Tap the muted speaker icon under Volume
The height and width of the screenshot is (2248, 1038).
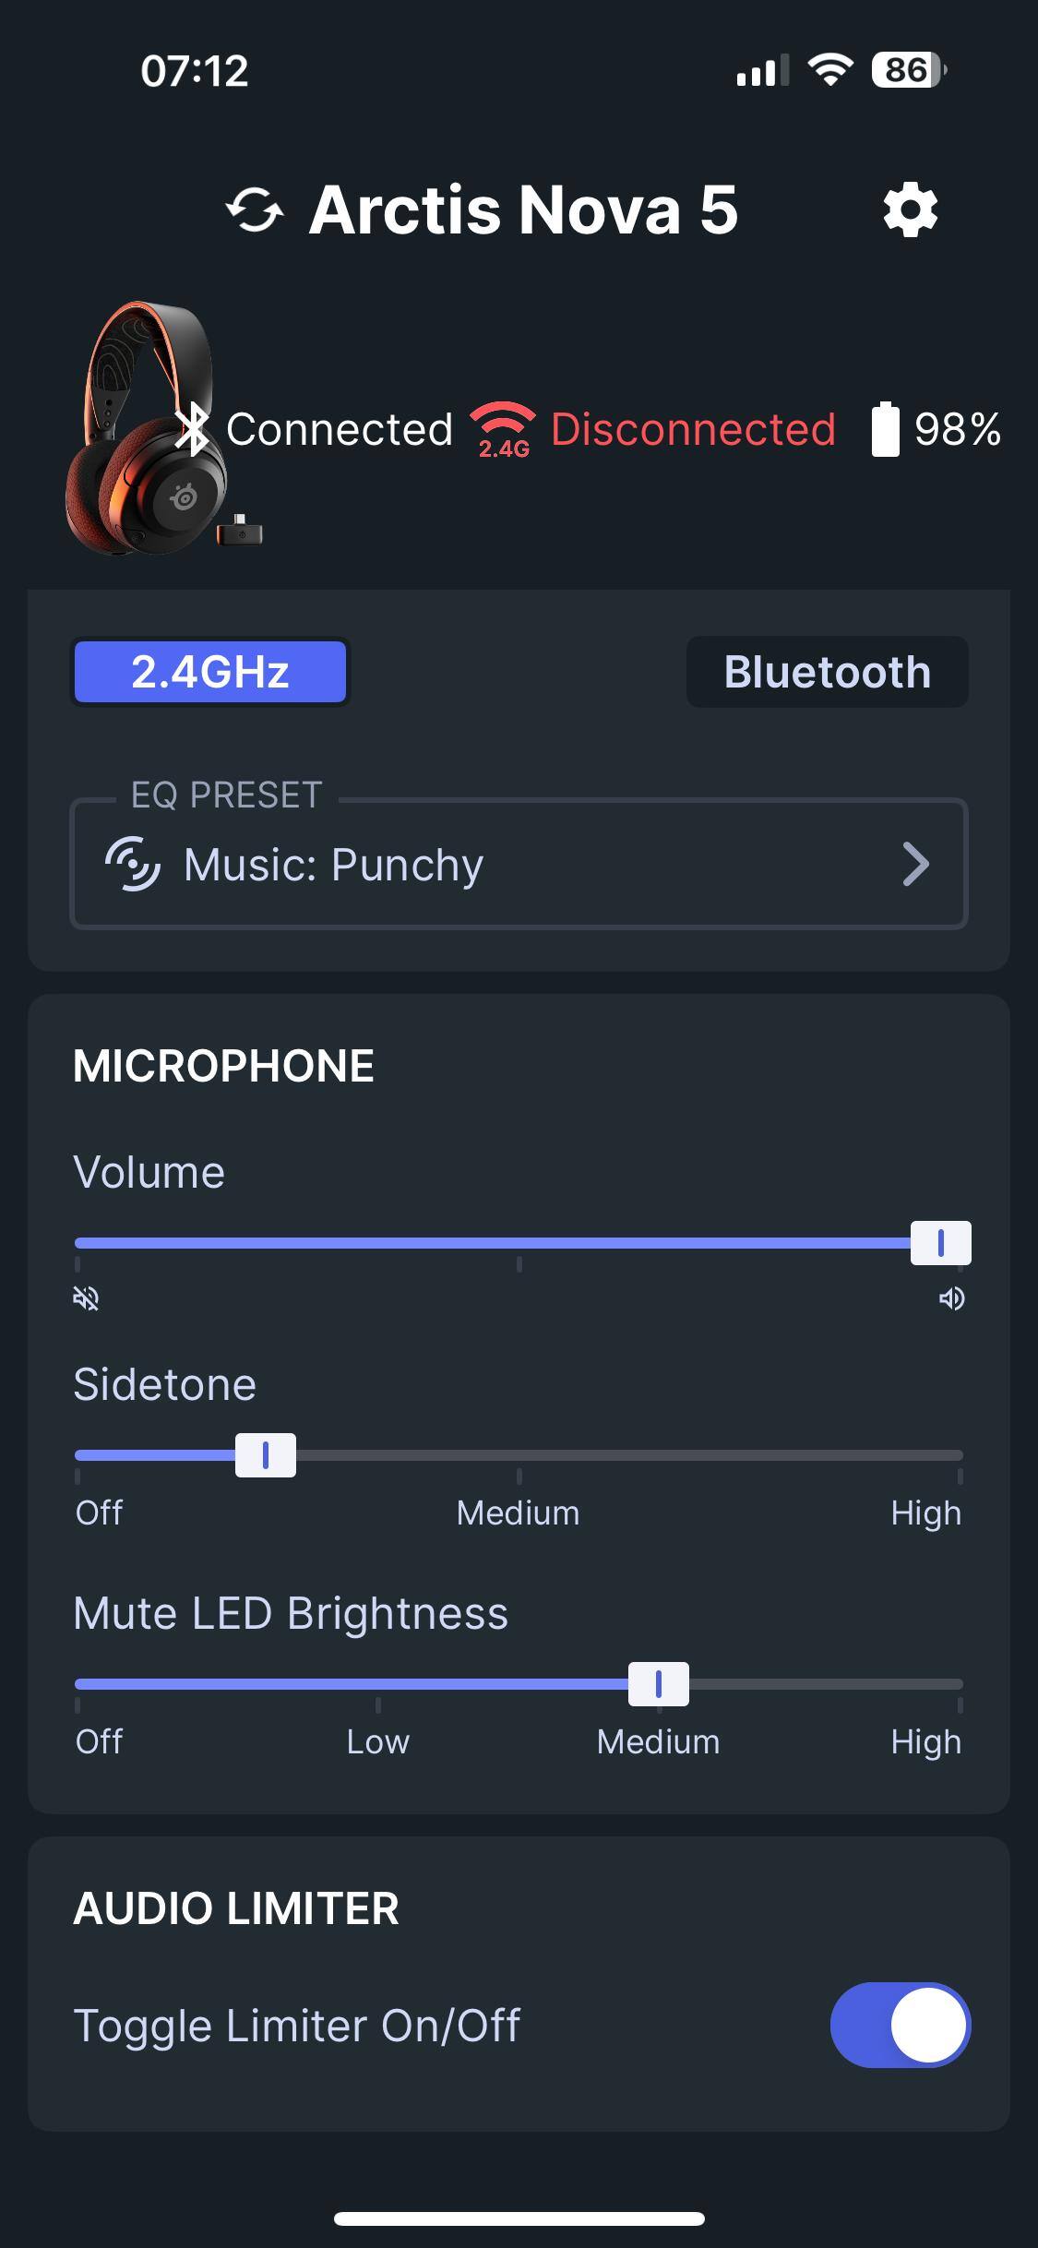click(86, 1299)
